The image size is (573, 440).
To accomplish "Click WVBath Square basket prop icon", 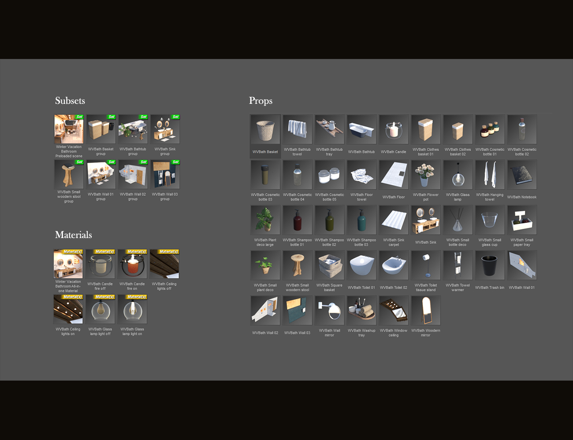I will [x=330, y=265].
